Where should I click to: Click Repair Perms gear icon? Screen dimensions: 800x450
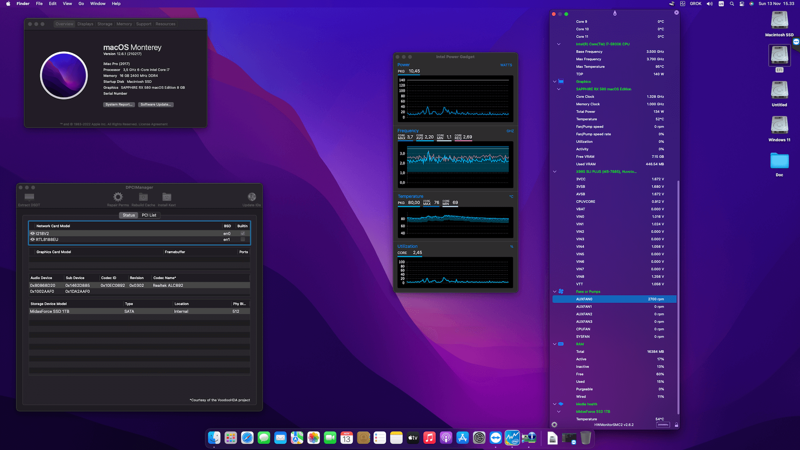point(117,197)
